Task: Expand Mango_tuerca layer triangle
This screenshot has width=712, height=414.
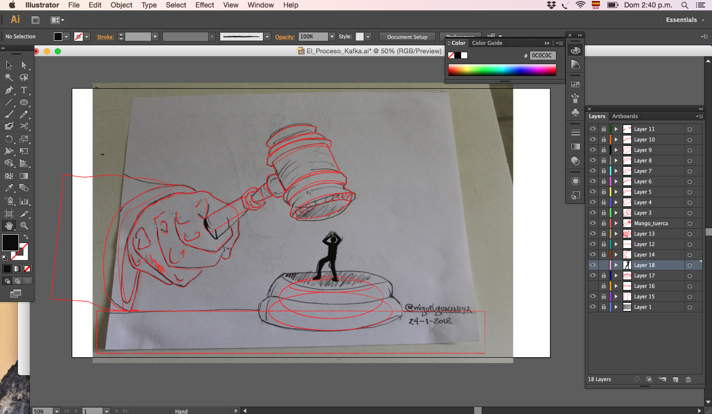Action: (616, 223)
